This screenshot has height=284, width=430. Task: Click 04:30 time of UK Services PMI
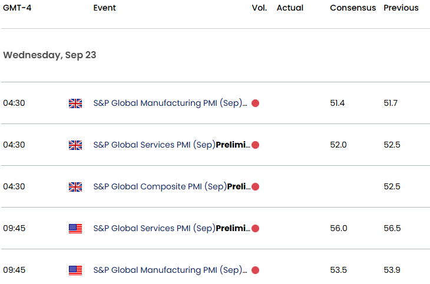[14, 145]
